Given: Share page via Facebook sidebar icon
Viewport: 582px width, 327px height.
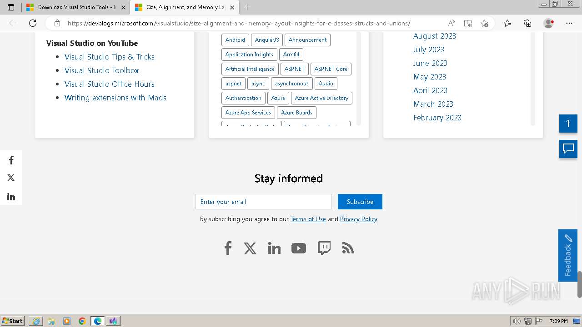Looking at the screenshot, I should click(x=11, y=160).
